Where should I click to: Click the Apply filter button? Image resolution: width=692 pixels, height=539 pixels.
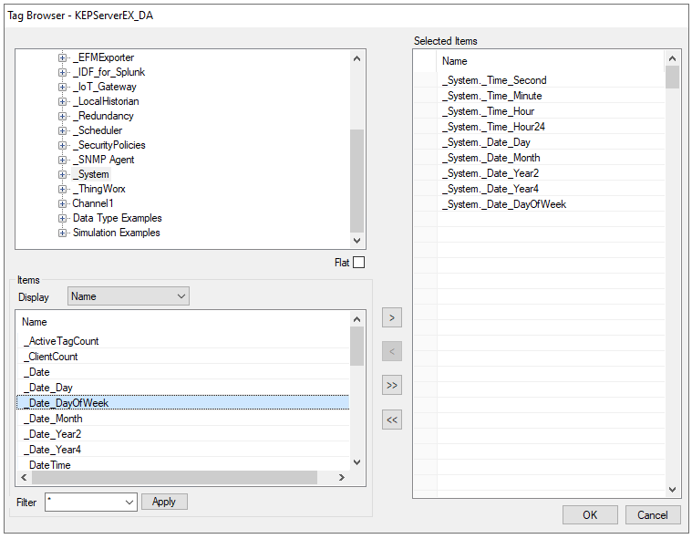[164, 502]
